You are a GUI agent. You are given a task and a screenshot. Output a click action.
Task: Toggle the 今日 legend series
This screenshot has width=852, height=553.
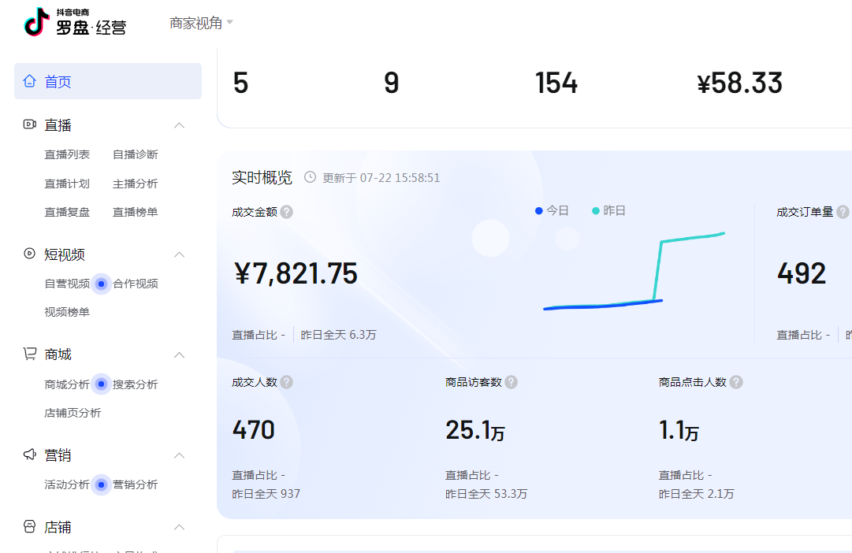(x=552, y=211)
